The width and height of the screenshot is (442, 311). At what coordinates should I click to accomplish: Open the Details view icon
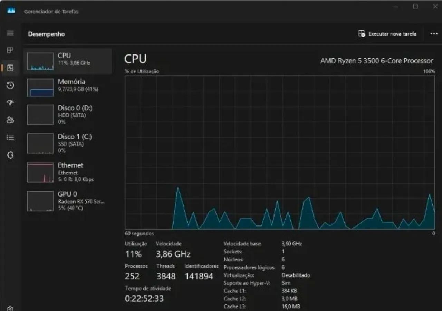click(x=10, y=137)
